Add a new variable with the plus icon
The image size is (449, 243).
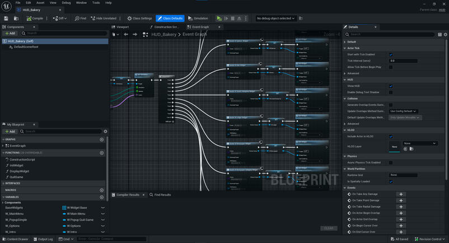pos(102,197)
